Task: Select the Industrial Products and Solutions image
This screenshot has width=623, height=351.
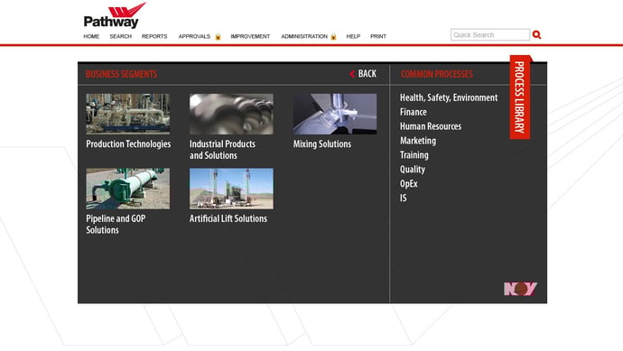Action: pos(231,114)
